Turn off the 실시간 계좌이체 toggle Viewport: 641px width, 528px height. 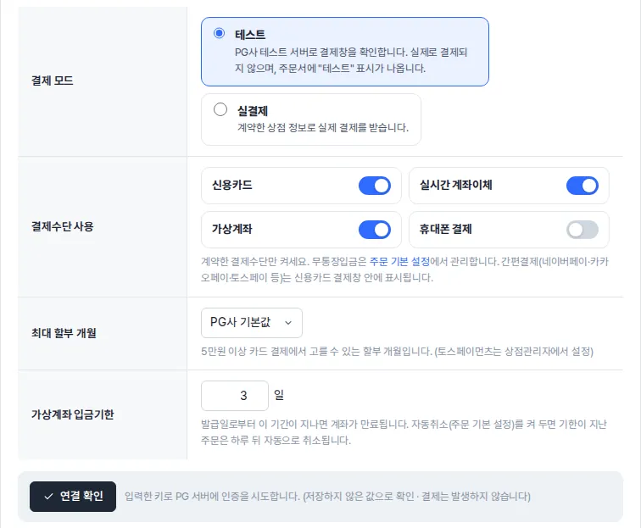click(x=582, y=186)
